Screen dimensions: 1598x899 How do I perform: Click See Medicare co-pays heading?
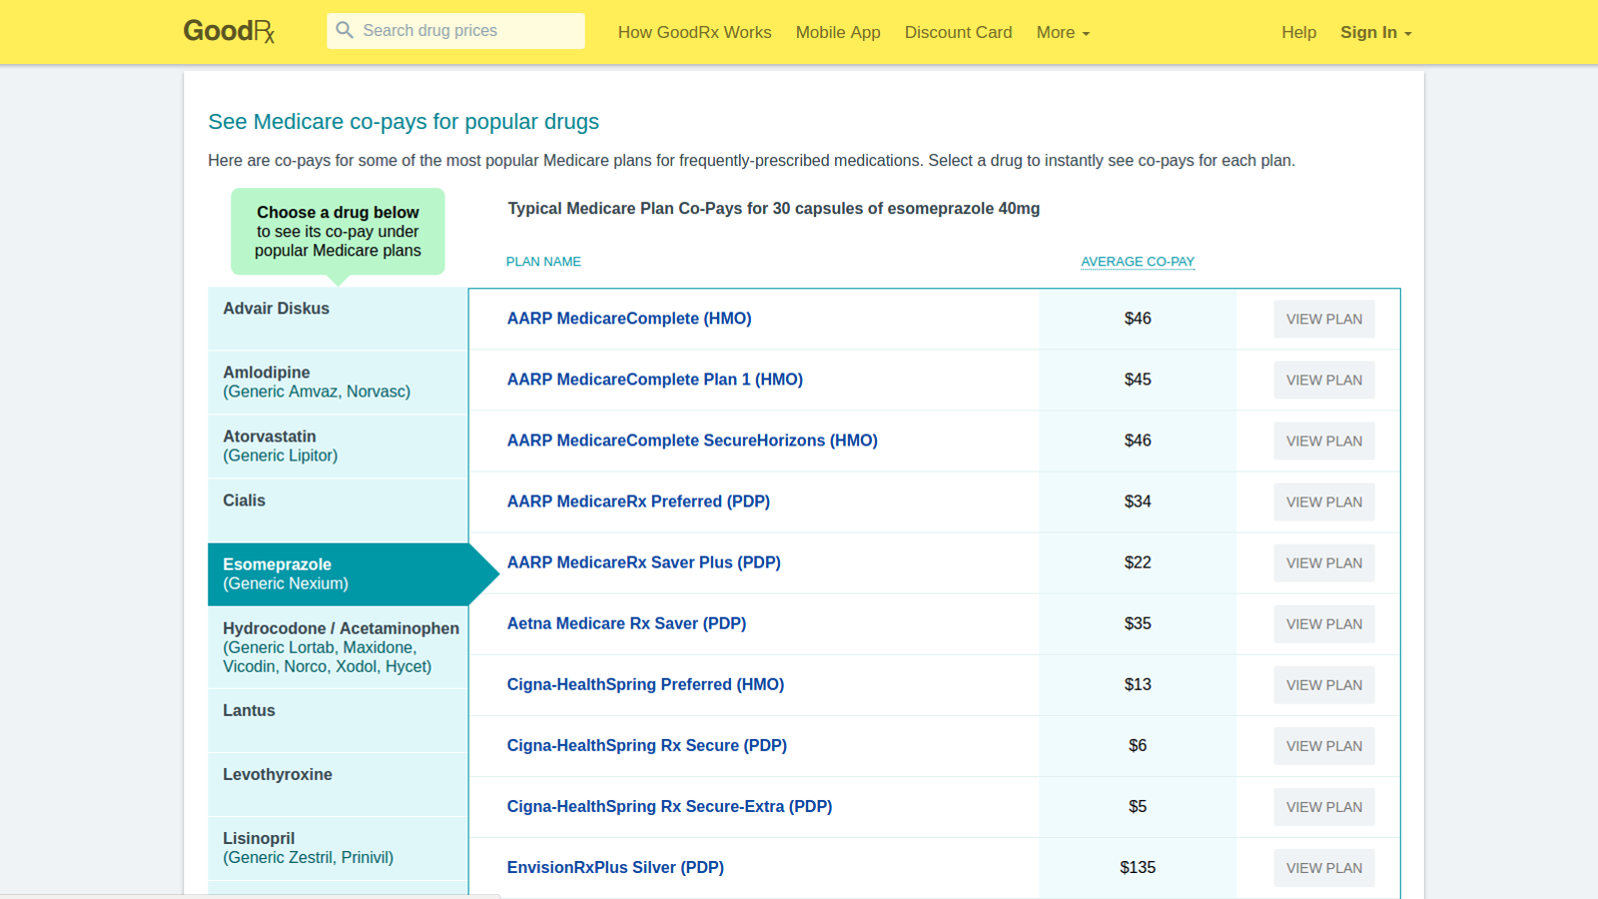tap(403, 122)
